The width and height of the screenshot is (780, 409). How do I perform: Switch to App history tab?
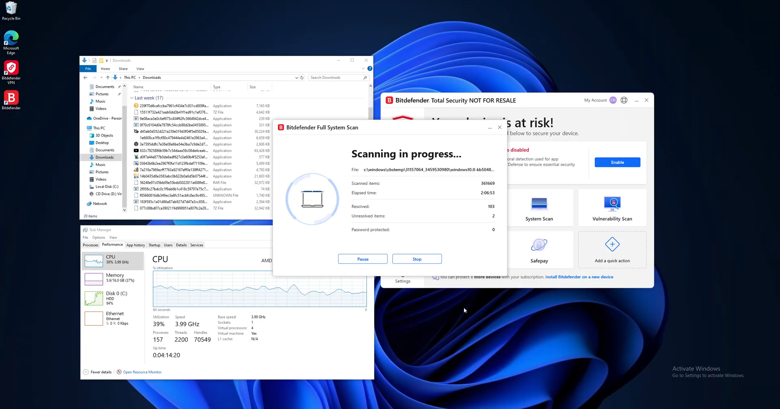point(136,245)
